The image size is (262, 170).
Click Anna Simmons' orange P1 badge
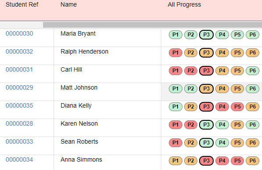pyautogui.click(x=175, y=161)
